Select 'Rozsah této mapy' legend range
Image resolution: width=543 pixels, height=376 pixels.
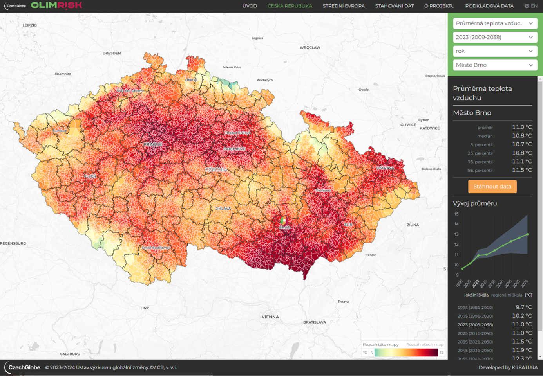coord(380,345)
